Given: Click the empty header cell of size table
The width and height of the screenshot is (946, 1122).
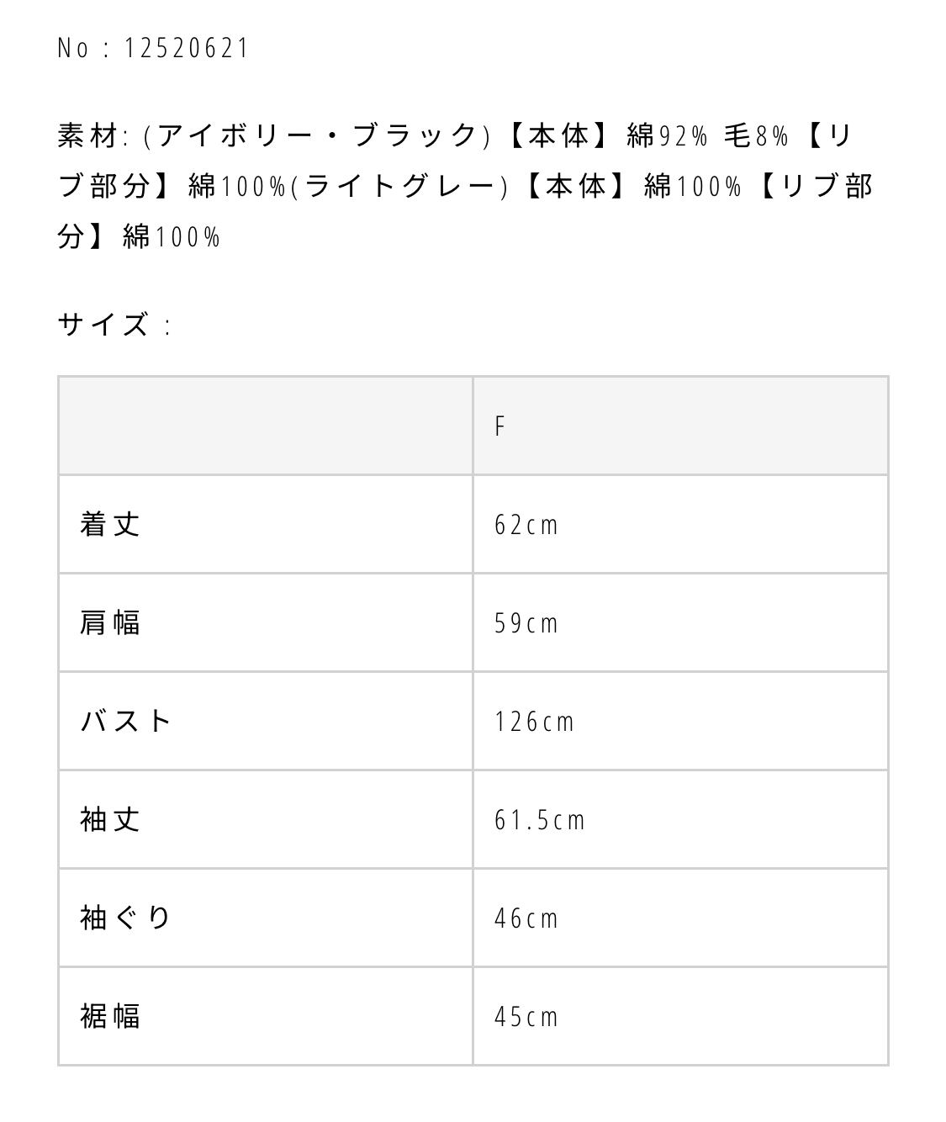Looking at the screenshot, I should click(265, 426).
